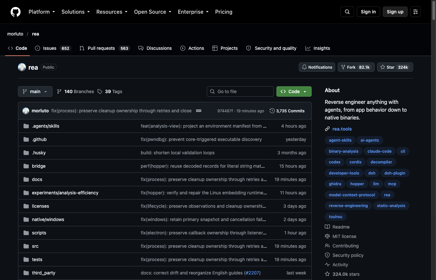Open the main branch selector
This screenshot has height=280, width=436.
tap(35, 91)
